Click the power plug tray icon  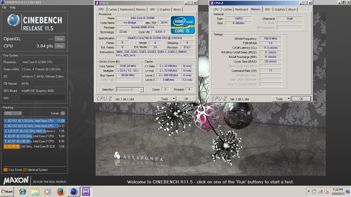pos(314,192)
